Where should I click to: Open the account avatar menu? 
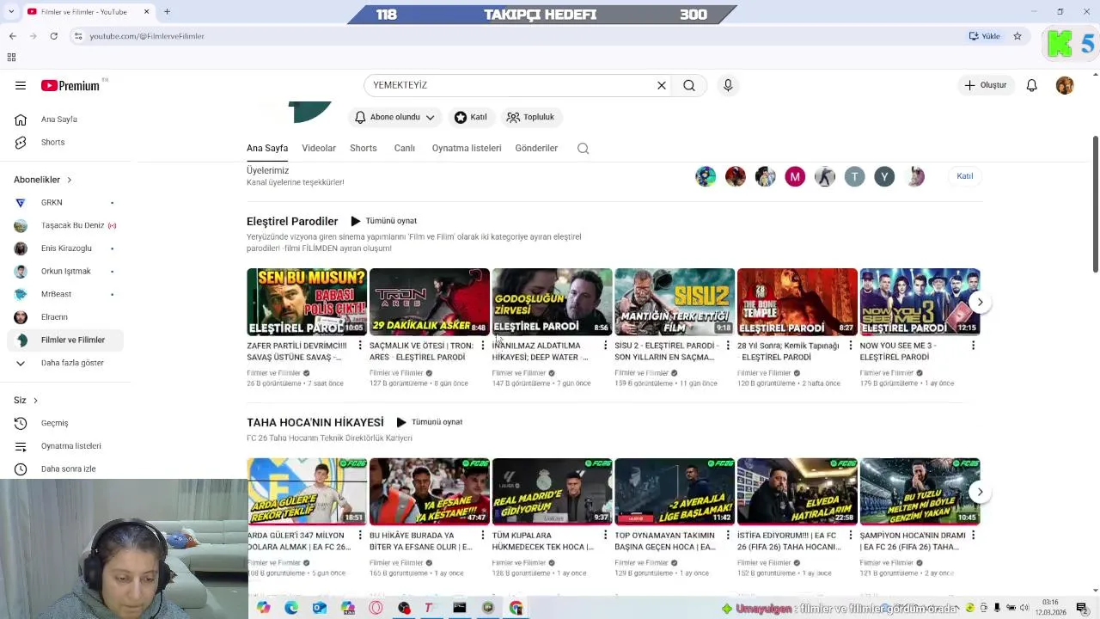[1065, 85]
